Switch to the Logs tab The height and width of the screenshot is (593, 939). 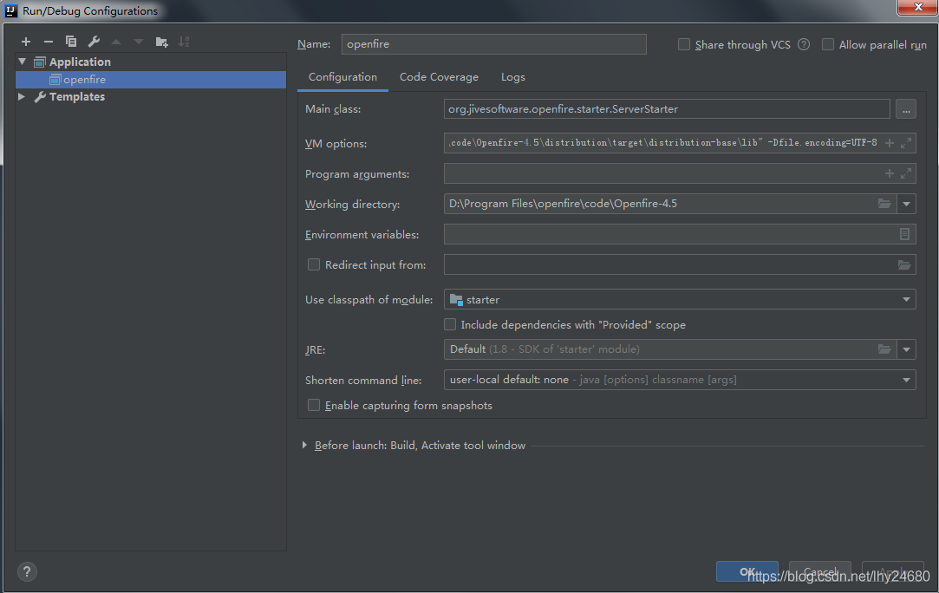tap(513, 77)
